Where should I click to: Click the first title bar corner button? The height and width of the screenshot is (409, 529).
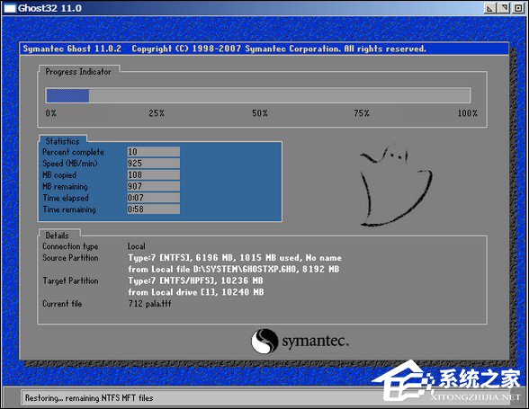tap(489, 8)
